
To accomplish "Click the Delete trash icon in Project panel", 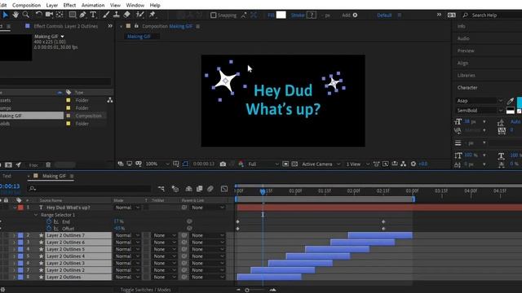I will (48, 164).
